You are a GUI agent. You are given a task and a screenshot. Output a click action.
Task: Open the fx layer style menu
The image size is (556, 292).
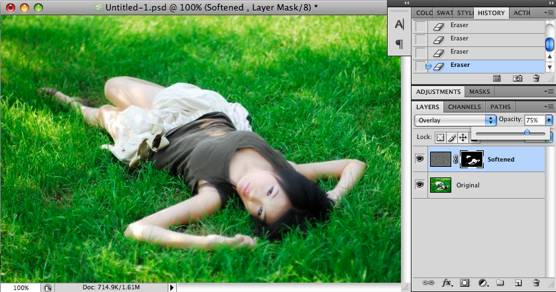447,283
